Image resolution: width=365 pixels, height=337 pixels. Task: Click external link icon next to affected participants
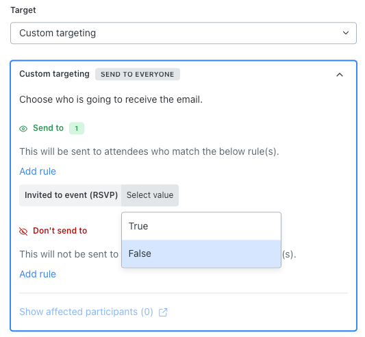163,312
